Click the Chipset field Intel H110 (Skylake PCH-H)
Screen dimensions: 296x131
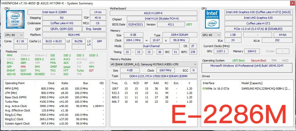click(162, 19)
